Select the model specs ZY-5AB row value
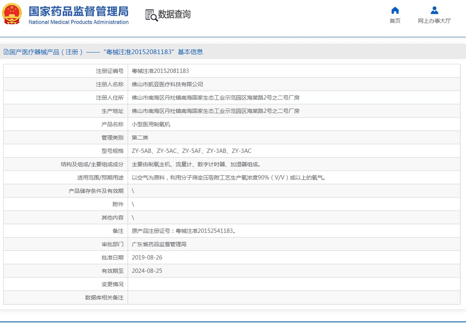This screenshot has height=323, width=466. tap(191, 151)
